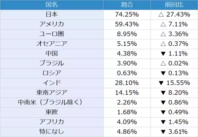Image resolution: width=198 pixels, height=137 pixels.
Task: Select the 3.90% value for ブラジル
Action: tap(127, 63)
